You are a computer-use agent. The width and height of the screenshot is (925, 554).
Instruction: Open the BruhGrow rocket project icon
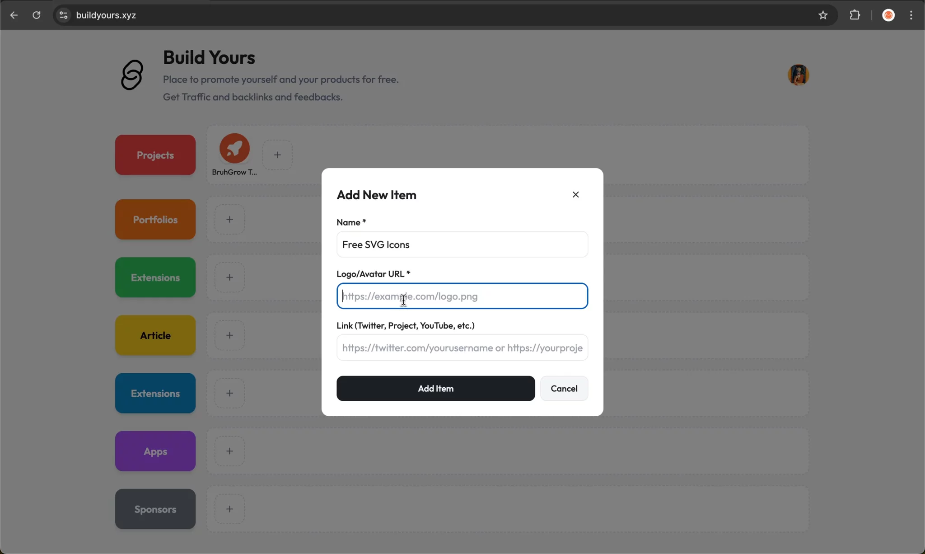pyautogui.click(x=234, y=148)
